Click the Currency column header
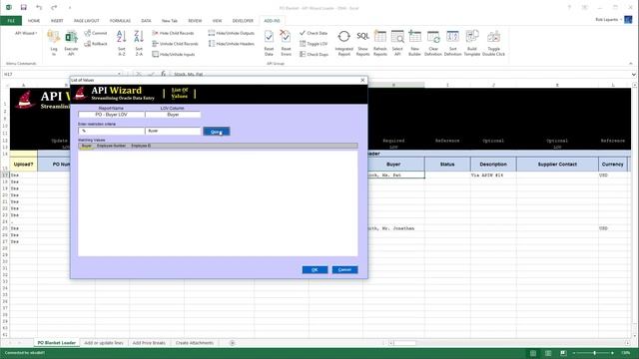The image size is (639, 359). point(612,165)
